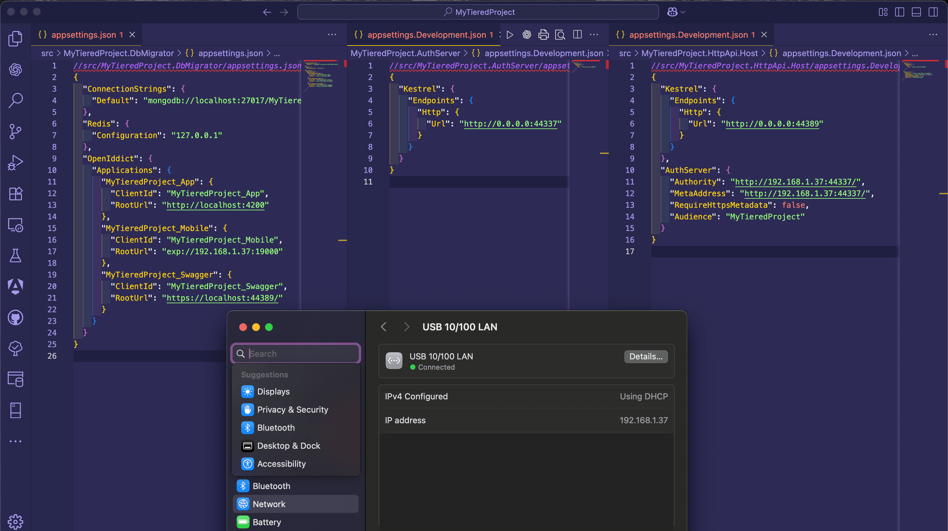Follow the http://localhost:4200 RootUrl link
The height and width of the screenshot is (531, 948).
pyautogui.click(x=215, y=205)
